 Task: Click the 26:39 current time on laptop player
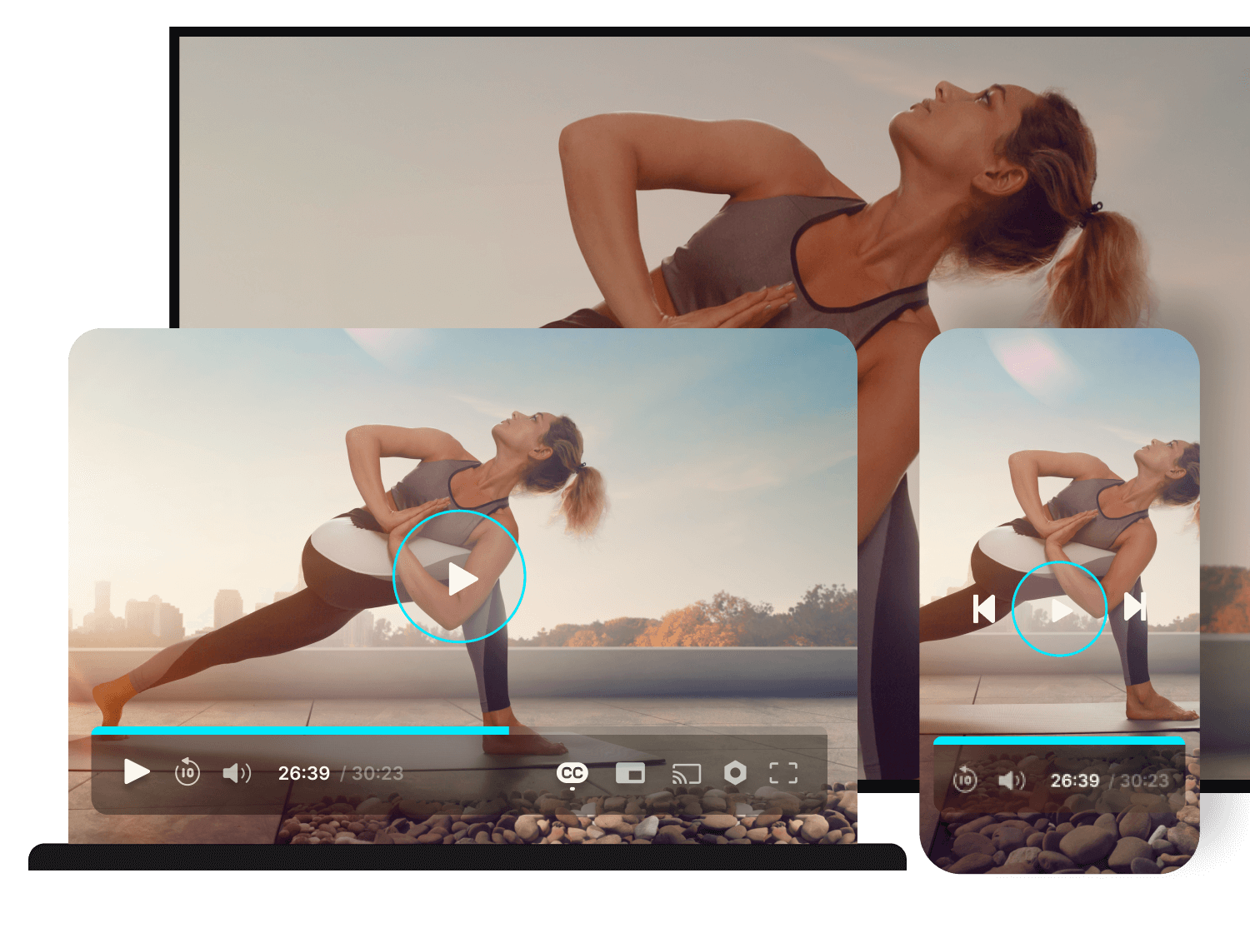click(304, 773)
